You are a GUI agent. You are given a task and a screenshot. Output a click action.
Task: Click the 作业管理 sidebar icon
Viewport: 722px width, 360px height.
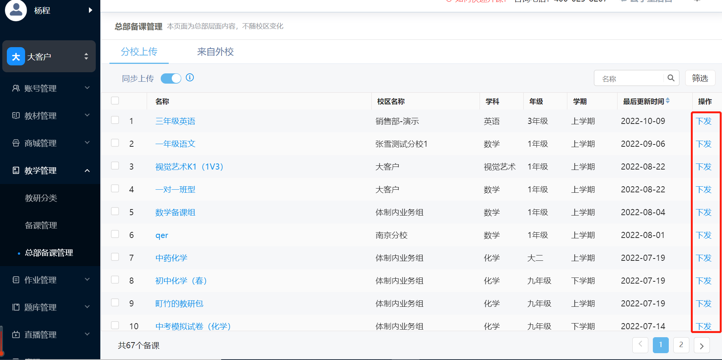pos(16,280)
